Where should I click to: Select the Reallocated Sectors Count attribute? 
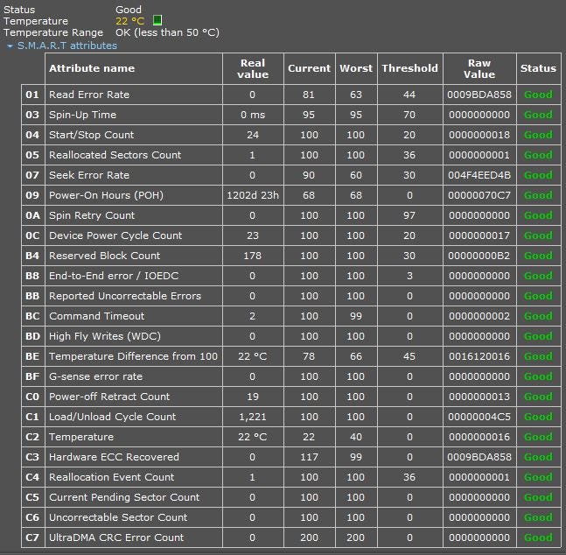point(115,155)
